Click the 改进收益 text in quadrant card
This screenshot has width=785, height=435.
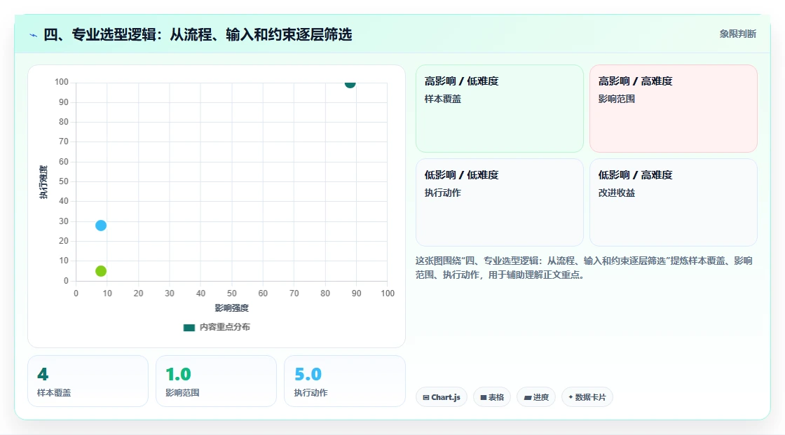(x=616, y=193)
